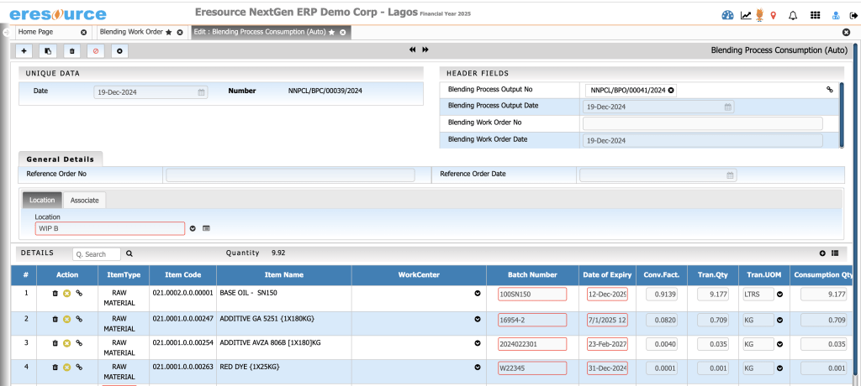This screenshot has height=386, width=861.
Task: Open the apps grid menu icon
Action: pyautogui.click(x=816, y=15)
